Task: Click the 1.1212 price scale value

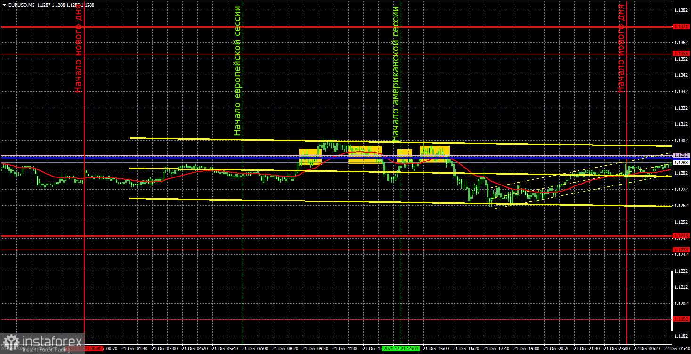Action: tap(681, 287)
